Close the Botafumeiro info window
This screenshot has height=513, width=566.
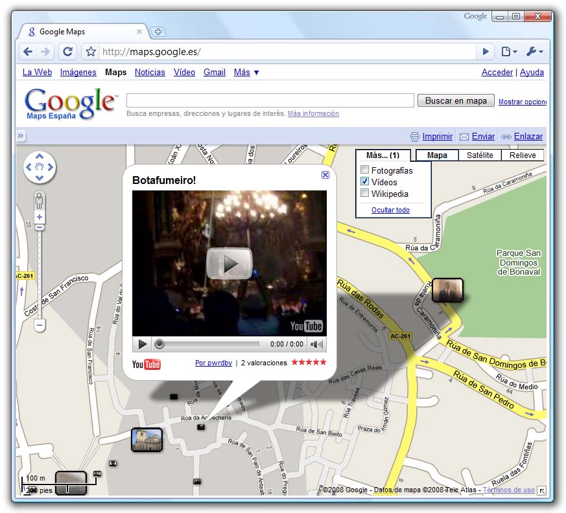coord(325,175)
